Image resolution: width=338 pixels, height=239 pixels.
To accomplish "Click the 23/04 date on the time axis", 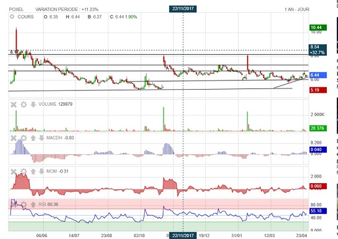I will [x=302, y=235].
